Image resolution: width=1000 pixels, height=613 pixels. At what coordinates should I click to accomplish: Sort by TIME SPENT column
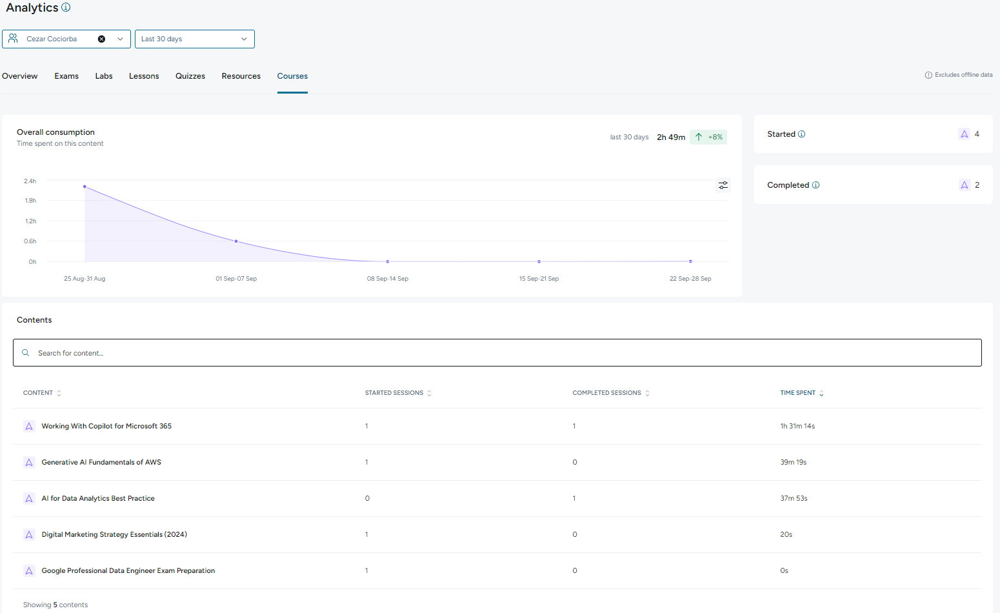coord(802,393)
